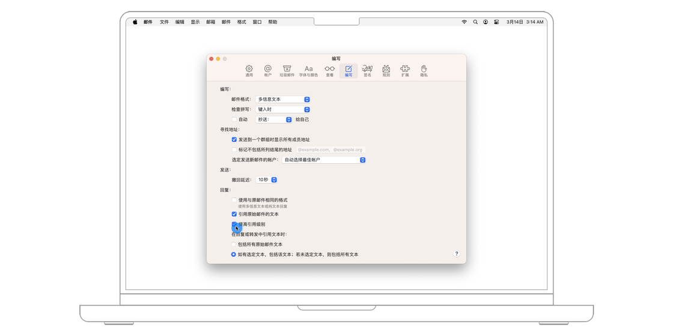Open the 检查拼写 dropdown
Image resolution: width=673 pixels, height=336 pixels.
(283, 109)
